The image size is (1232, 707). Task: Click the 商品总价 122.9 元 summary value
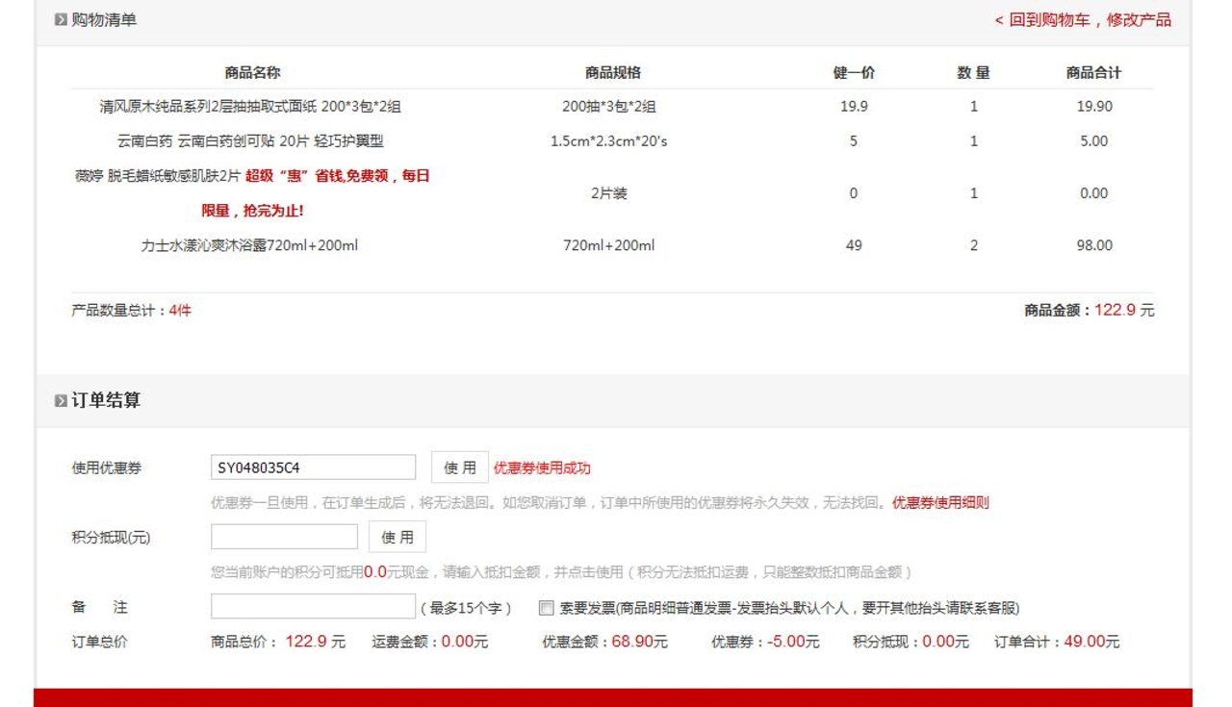[278, 642]
